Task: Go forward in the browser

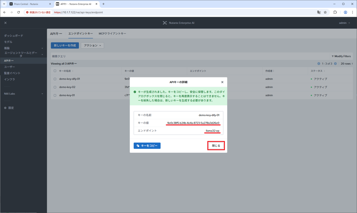Action: [x=11, y=13]
